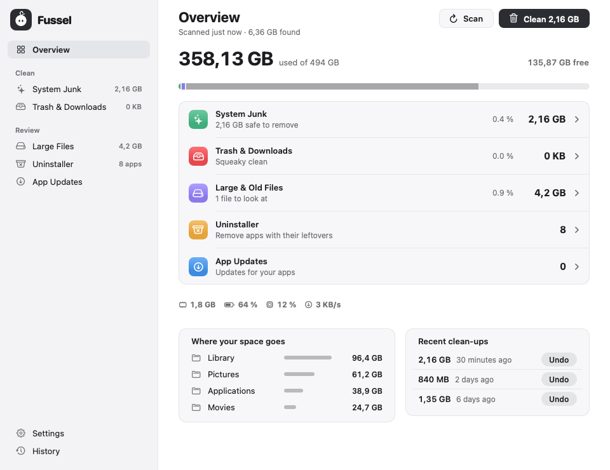Select Overview in the sidebar

[x=79, y=50]
